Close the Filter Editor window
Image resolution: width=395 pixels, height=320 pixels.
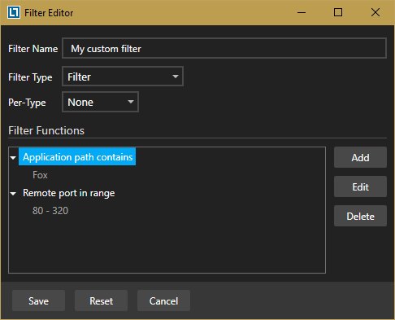pos(375,12)
